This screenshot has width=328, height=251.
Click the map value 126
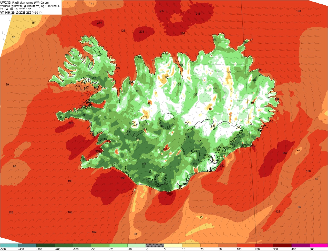coord(123,31)
